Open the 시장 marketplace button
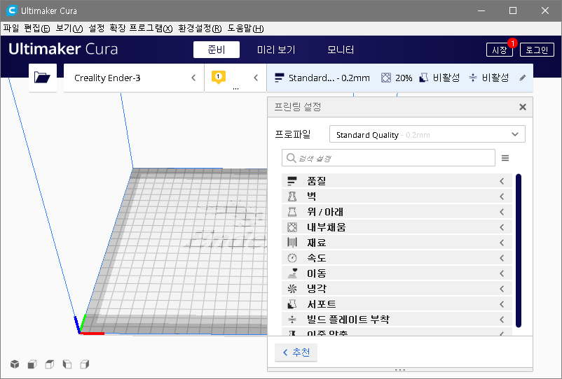562x379 pixels. (499, 50)
